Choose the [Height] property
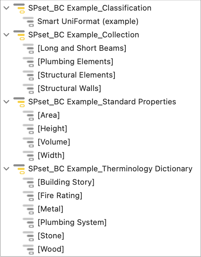Screen dimensions: 201x257 pos(52,128)
